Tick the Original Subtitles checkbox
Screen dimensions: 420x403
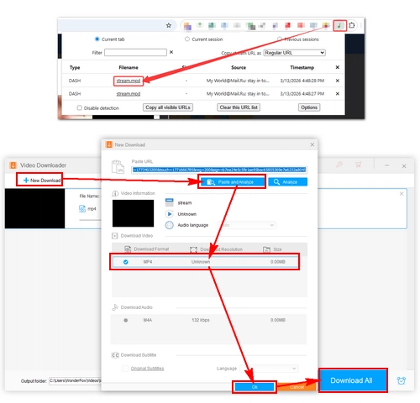125,369
